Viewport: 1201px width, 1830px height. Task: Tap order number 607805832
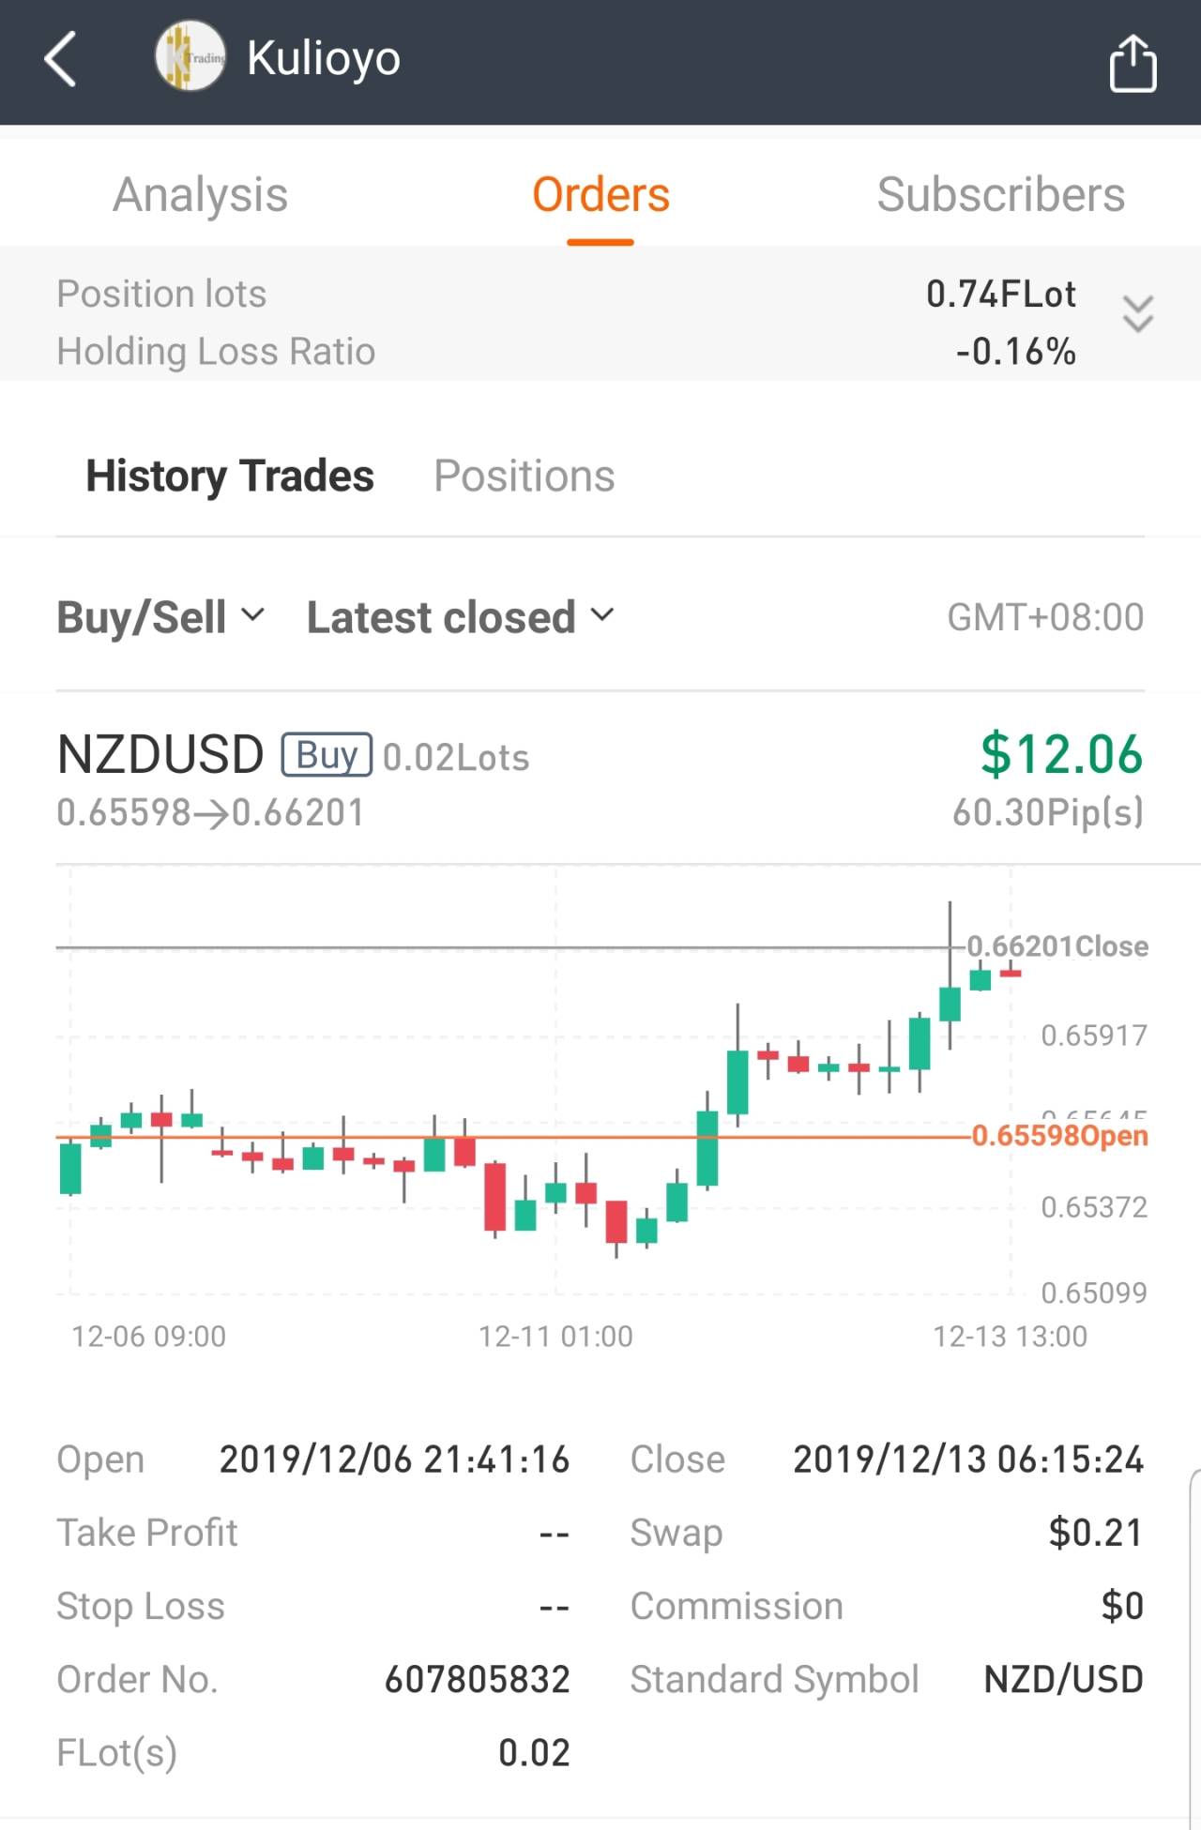tap(477, 1679)
